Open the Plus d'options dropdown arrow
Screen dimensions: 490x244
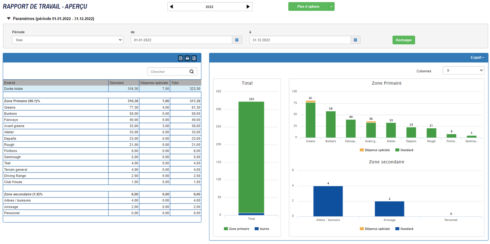coord(332,6)
